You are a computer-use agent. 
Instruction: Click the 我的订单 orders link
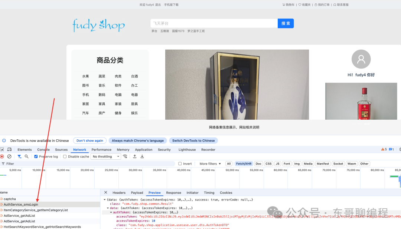point(322,4)
